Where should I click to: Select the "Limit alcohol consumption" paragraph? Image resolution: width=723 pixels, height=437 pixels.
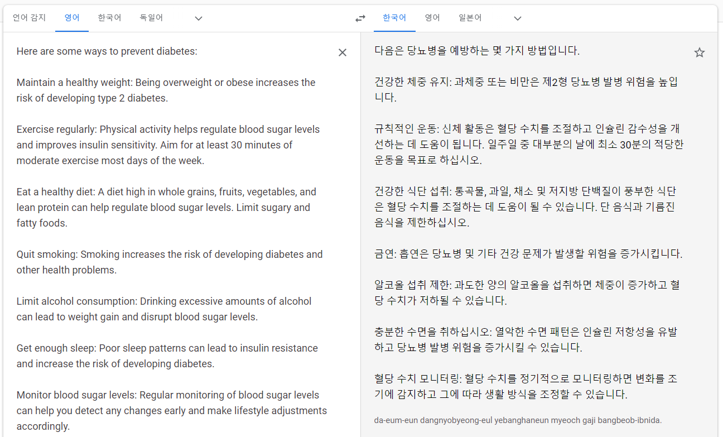point(164,309)
